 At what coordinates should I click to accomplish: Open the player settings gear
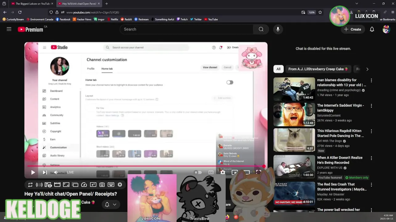coord(223,172)
